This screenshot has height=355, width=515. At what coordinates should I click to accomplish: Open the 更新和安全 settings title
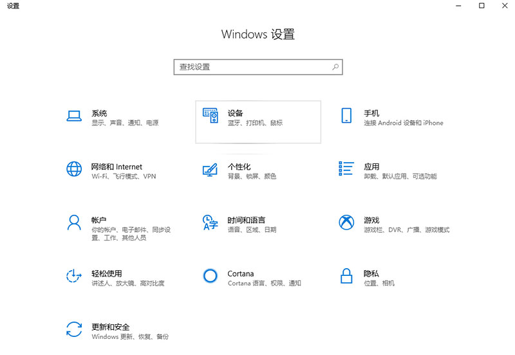coord(110,327)
